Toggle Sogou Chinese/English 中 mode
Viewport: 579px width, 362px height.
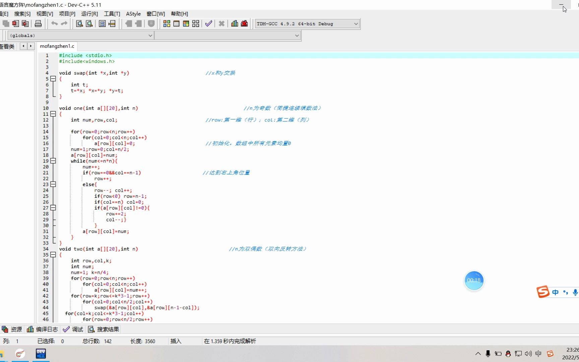[x=555, y=292]
